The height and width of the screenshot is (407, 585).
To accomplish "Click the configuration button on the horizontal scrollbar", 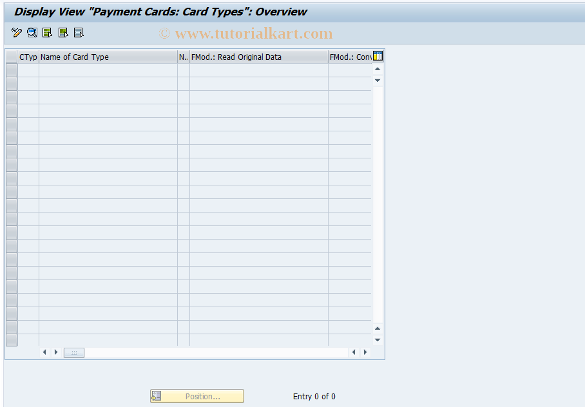I will (73, 352).
